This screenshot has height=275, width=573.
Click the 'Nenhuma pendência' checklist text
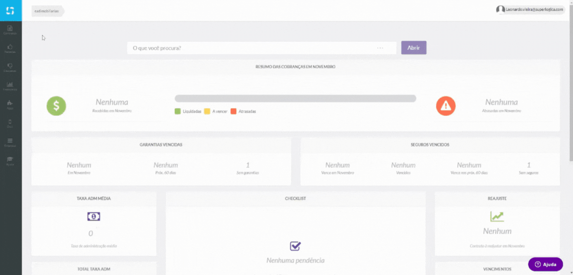coord(295,261)
